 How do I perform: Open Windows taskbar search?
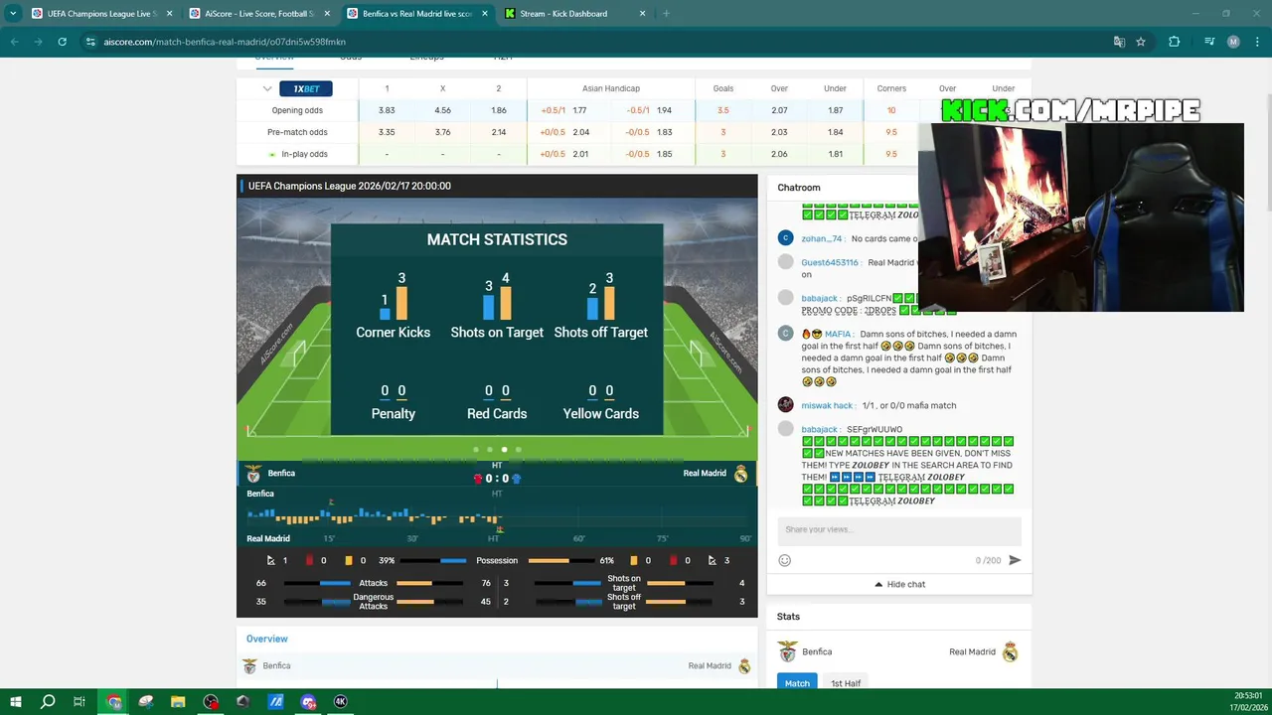click(x=47, y=701)
